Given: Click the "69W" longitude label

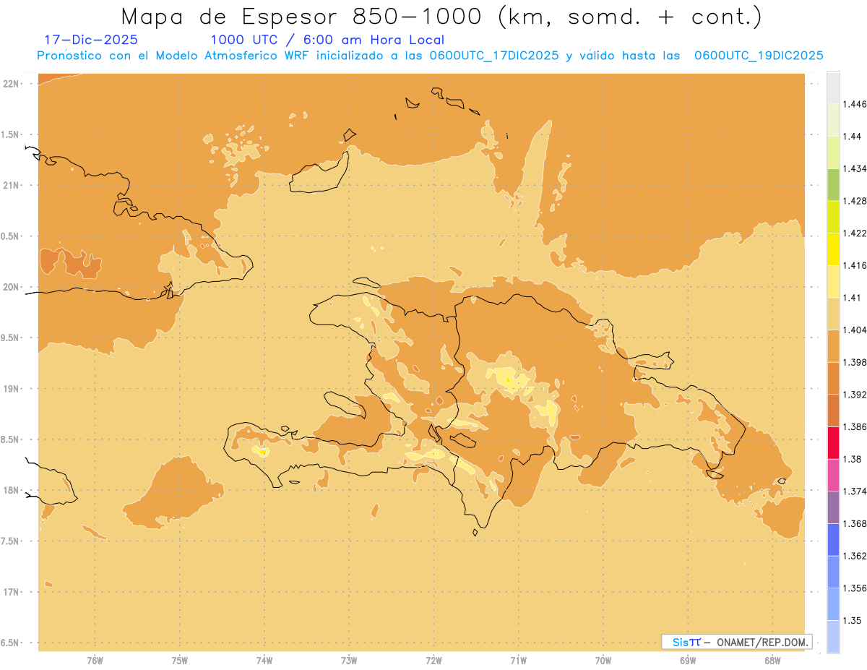Looking at the screenshot, I should coord(688,661).
